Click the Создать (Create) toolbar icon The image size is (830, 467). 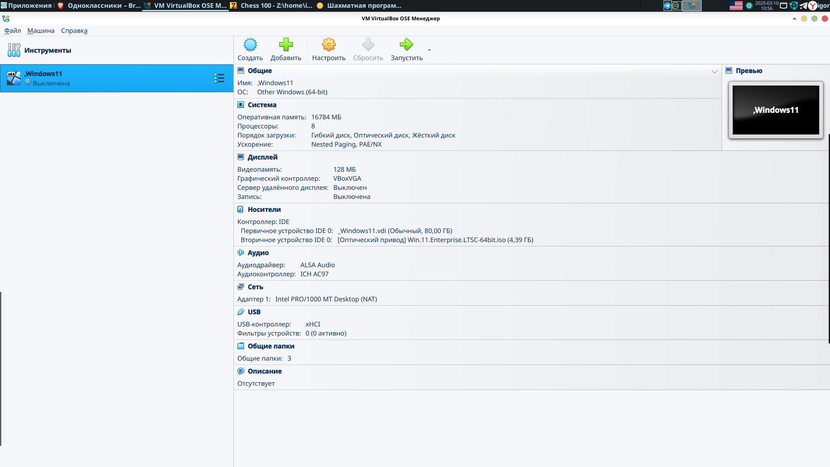pyautogui.click(x=250, y=45)
